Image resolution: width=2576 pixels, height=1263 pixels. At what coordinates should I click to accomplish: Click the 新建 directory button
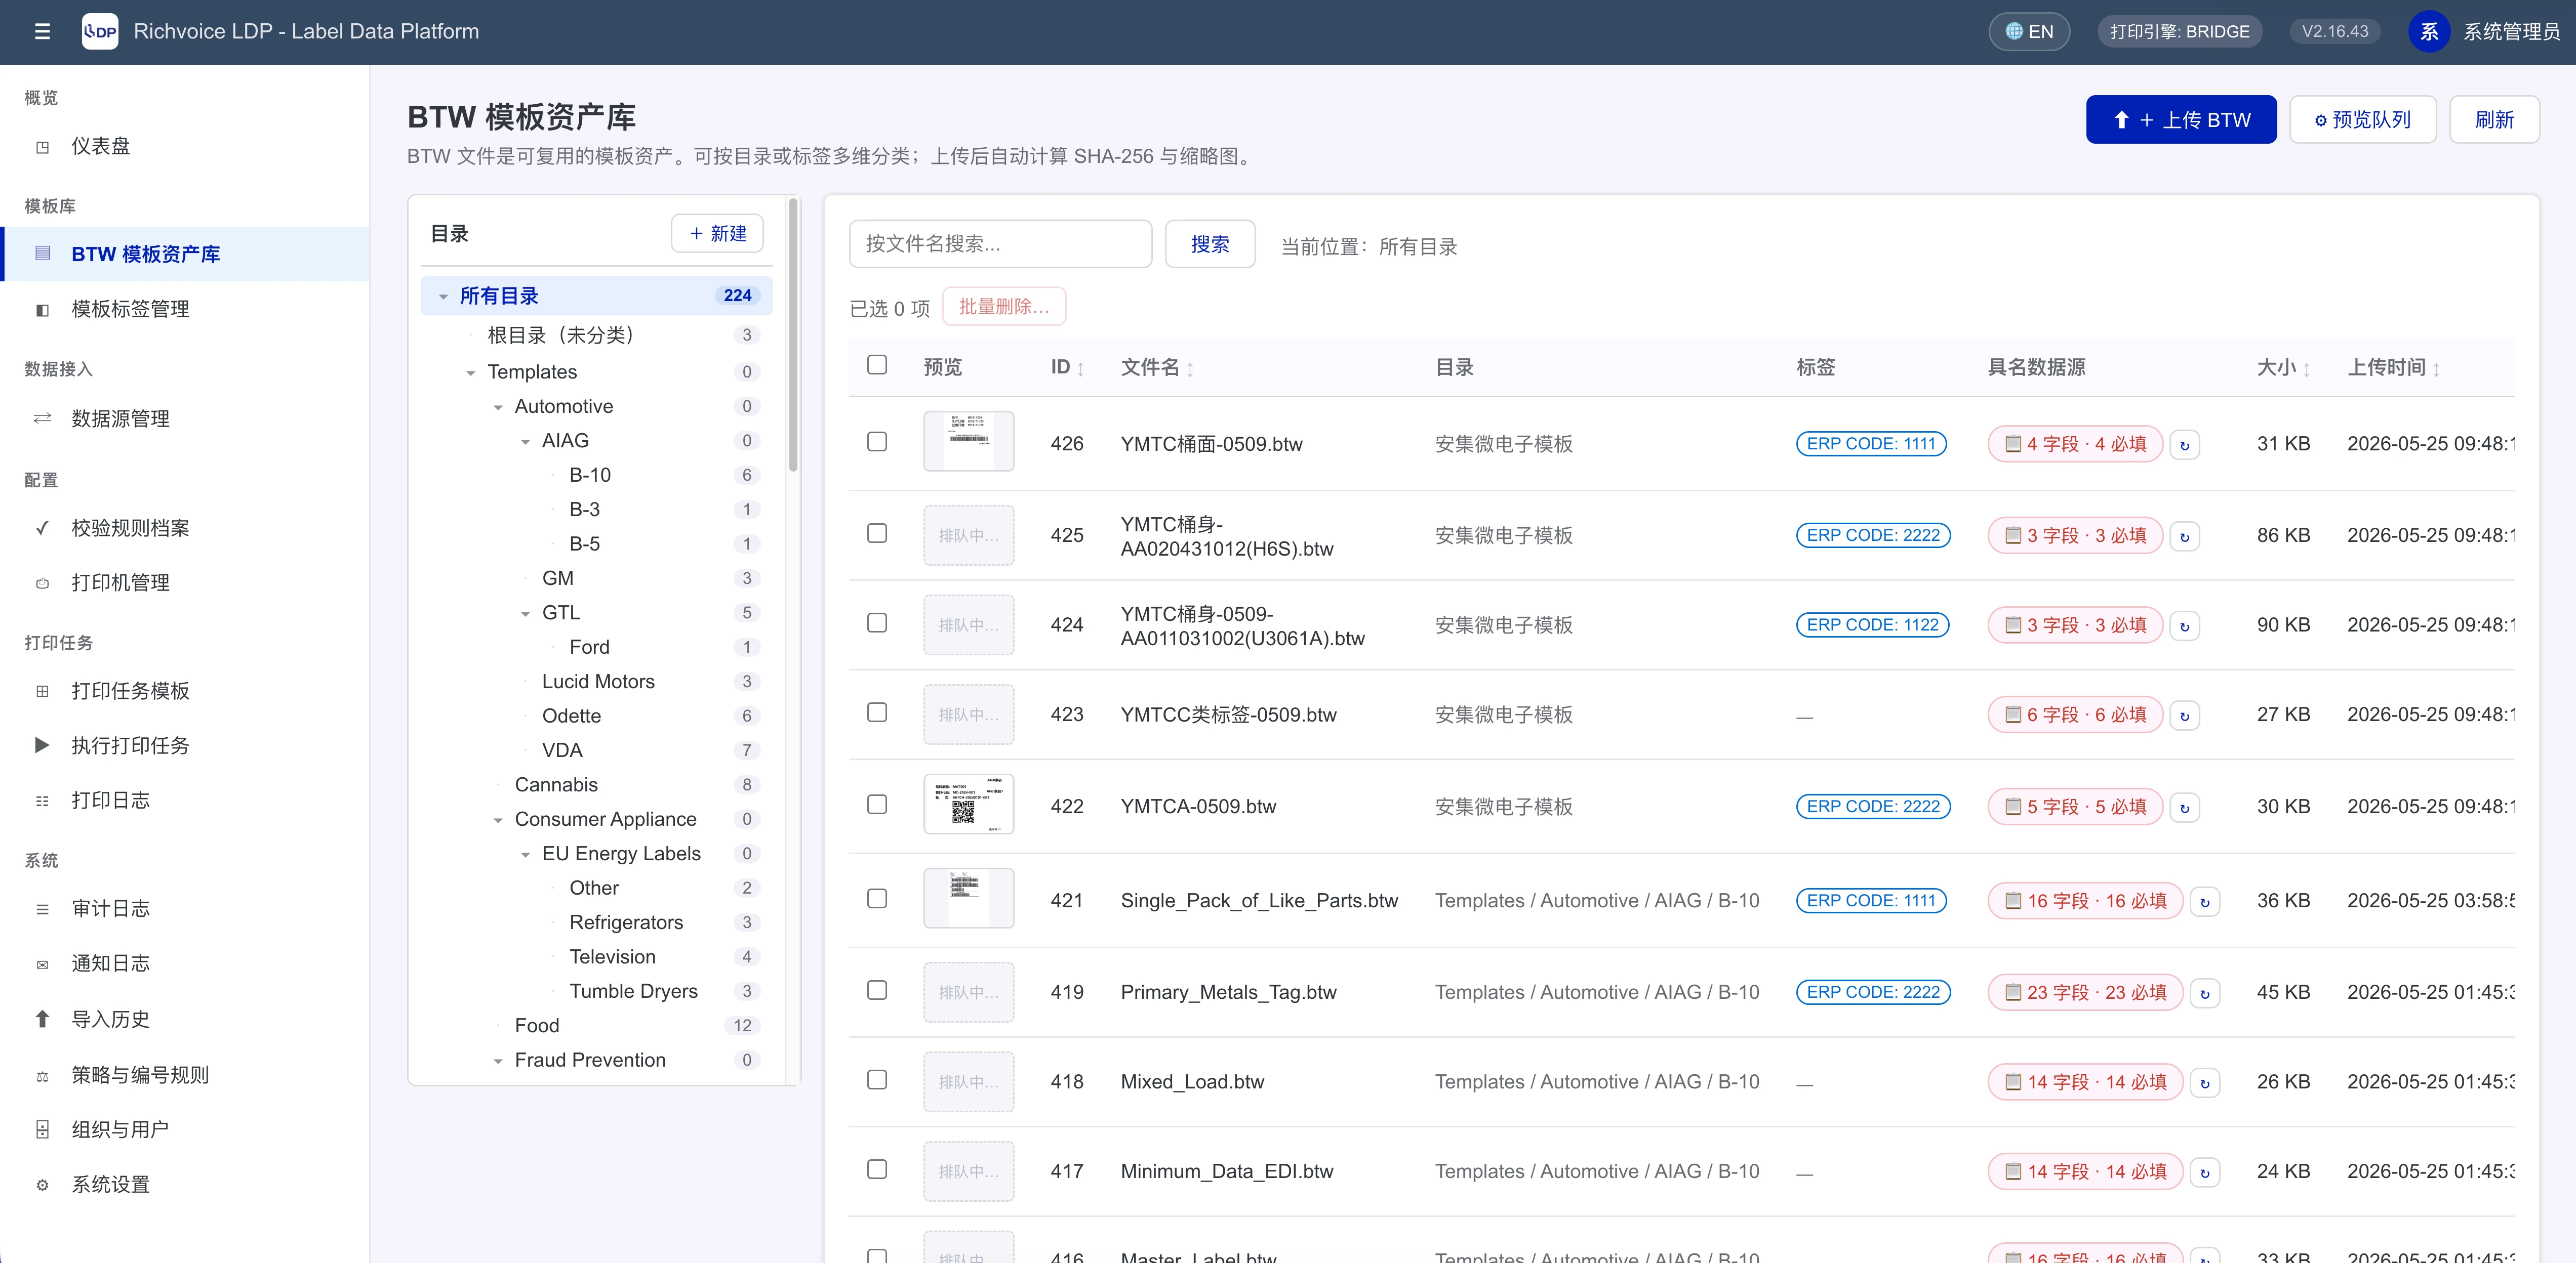point(717,233)
